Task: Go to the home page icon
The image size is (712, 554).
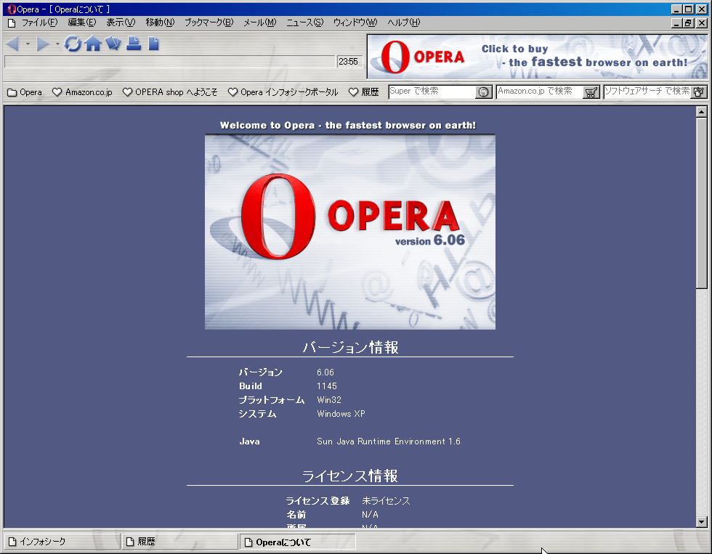Action: coord(93,44)
